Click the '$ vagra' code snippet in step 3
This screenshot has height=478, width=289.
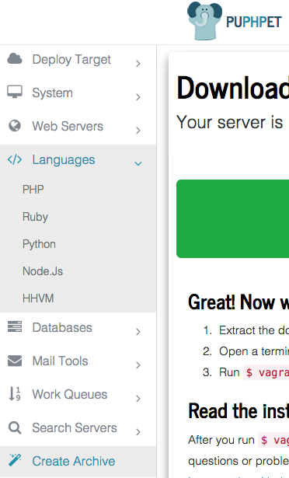pos(266,372)
